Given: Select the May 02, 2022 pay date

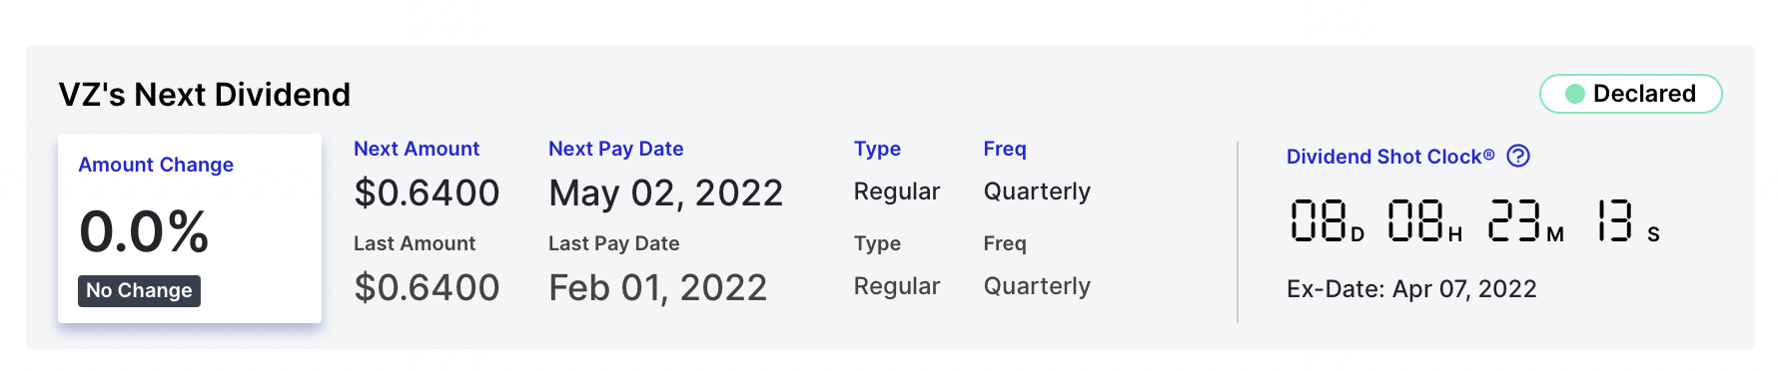Looking at the screenshot, I should tap(666, 192).
